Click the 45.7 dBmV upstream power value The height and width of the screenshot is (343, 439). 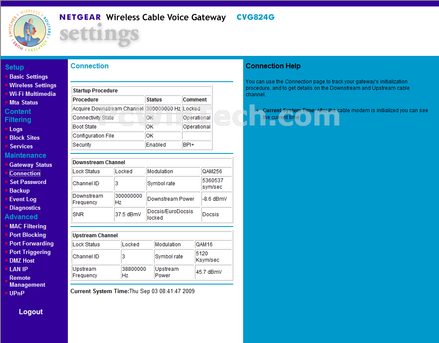(x=213, y=272)
